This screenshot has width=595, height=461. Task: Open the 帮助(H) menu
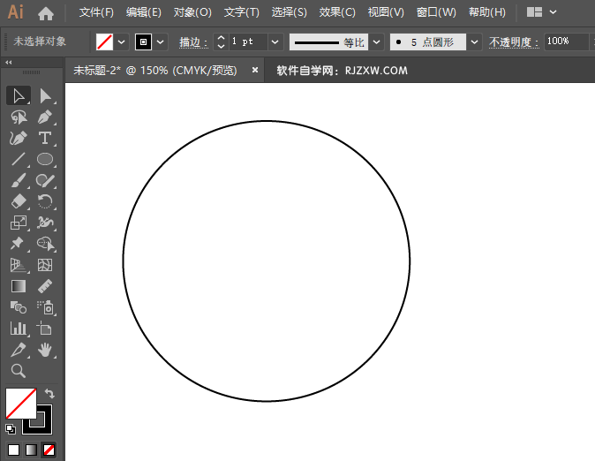click(x=486, y=12)
